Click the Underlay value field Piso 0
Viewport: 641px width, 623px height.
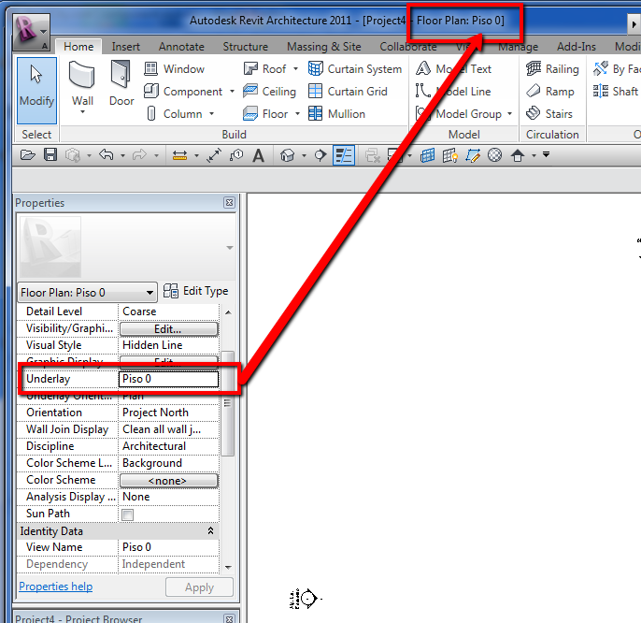(168, 379)
